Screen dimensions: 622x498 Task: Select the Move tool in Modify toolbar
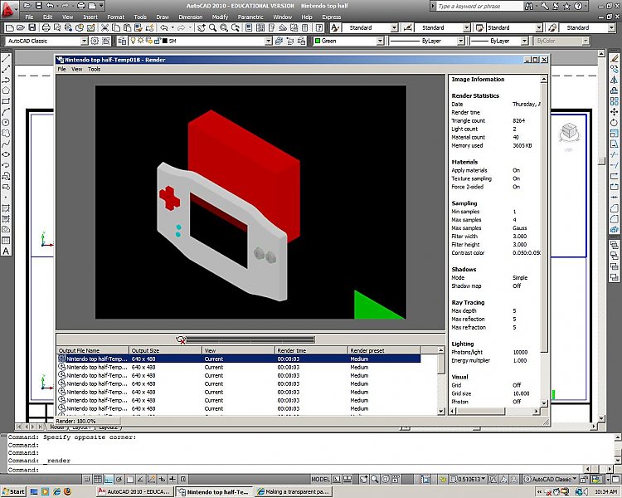coord(614,112)
